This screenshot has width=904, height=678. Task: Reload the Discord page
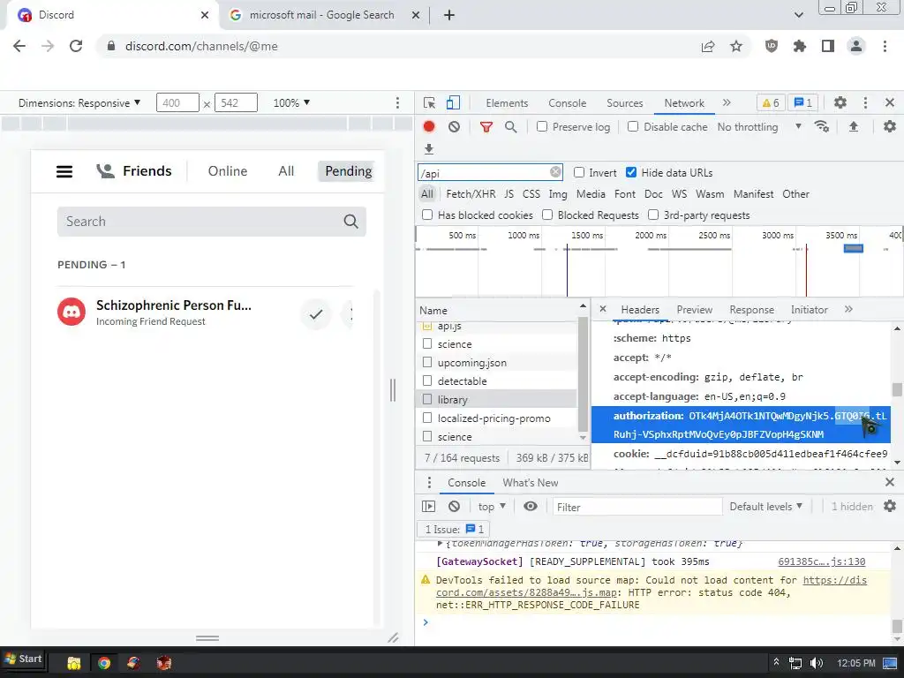click(76, 46)
